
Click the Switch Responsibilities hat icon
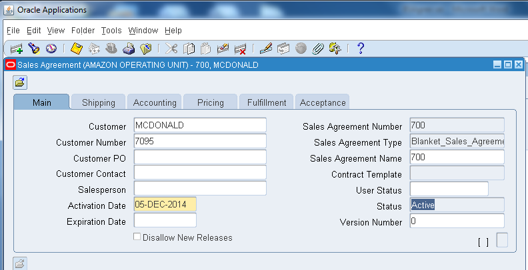coord(111,49)
